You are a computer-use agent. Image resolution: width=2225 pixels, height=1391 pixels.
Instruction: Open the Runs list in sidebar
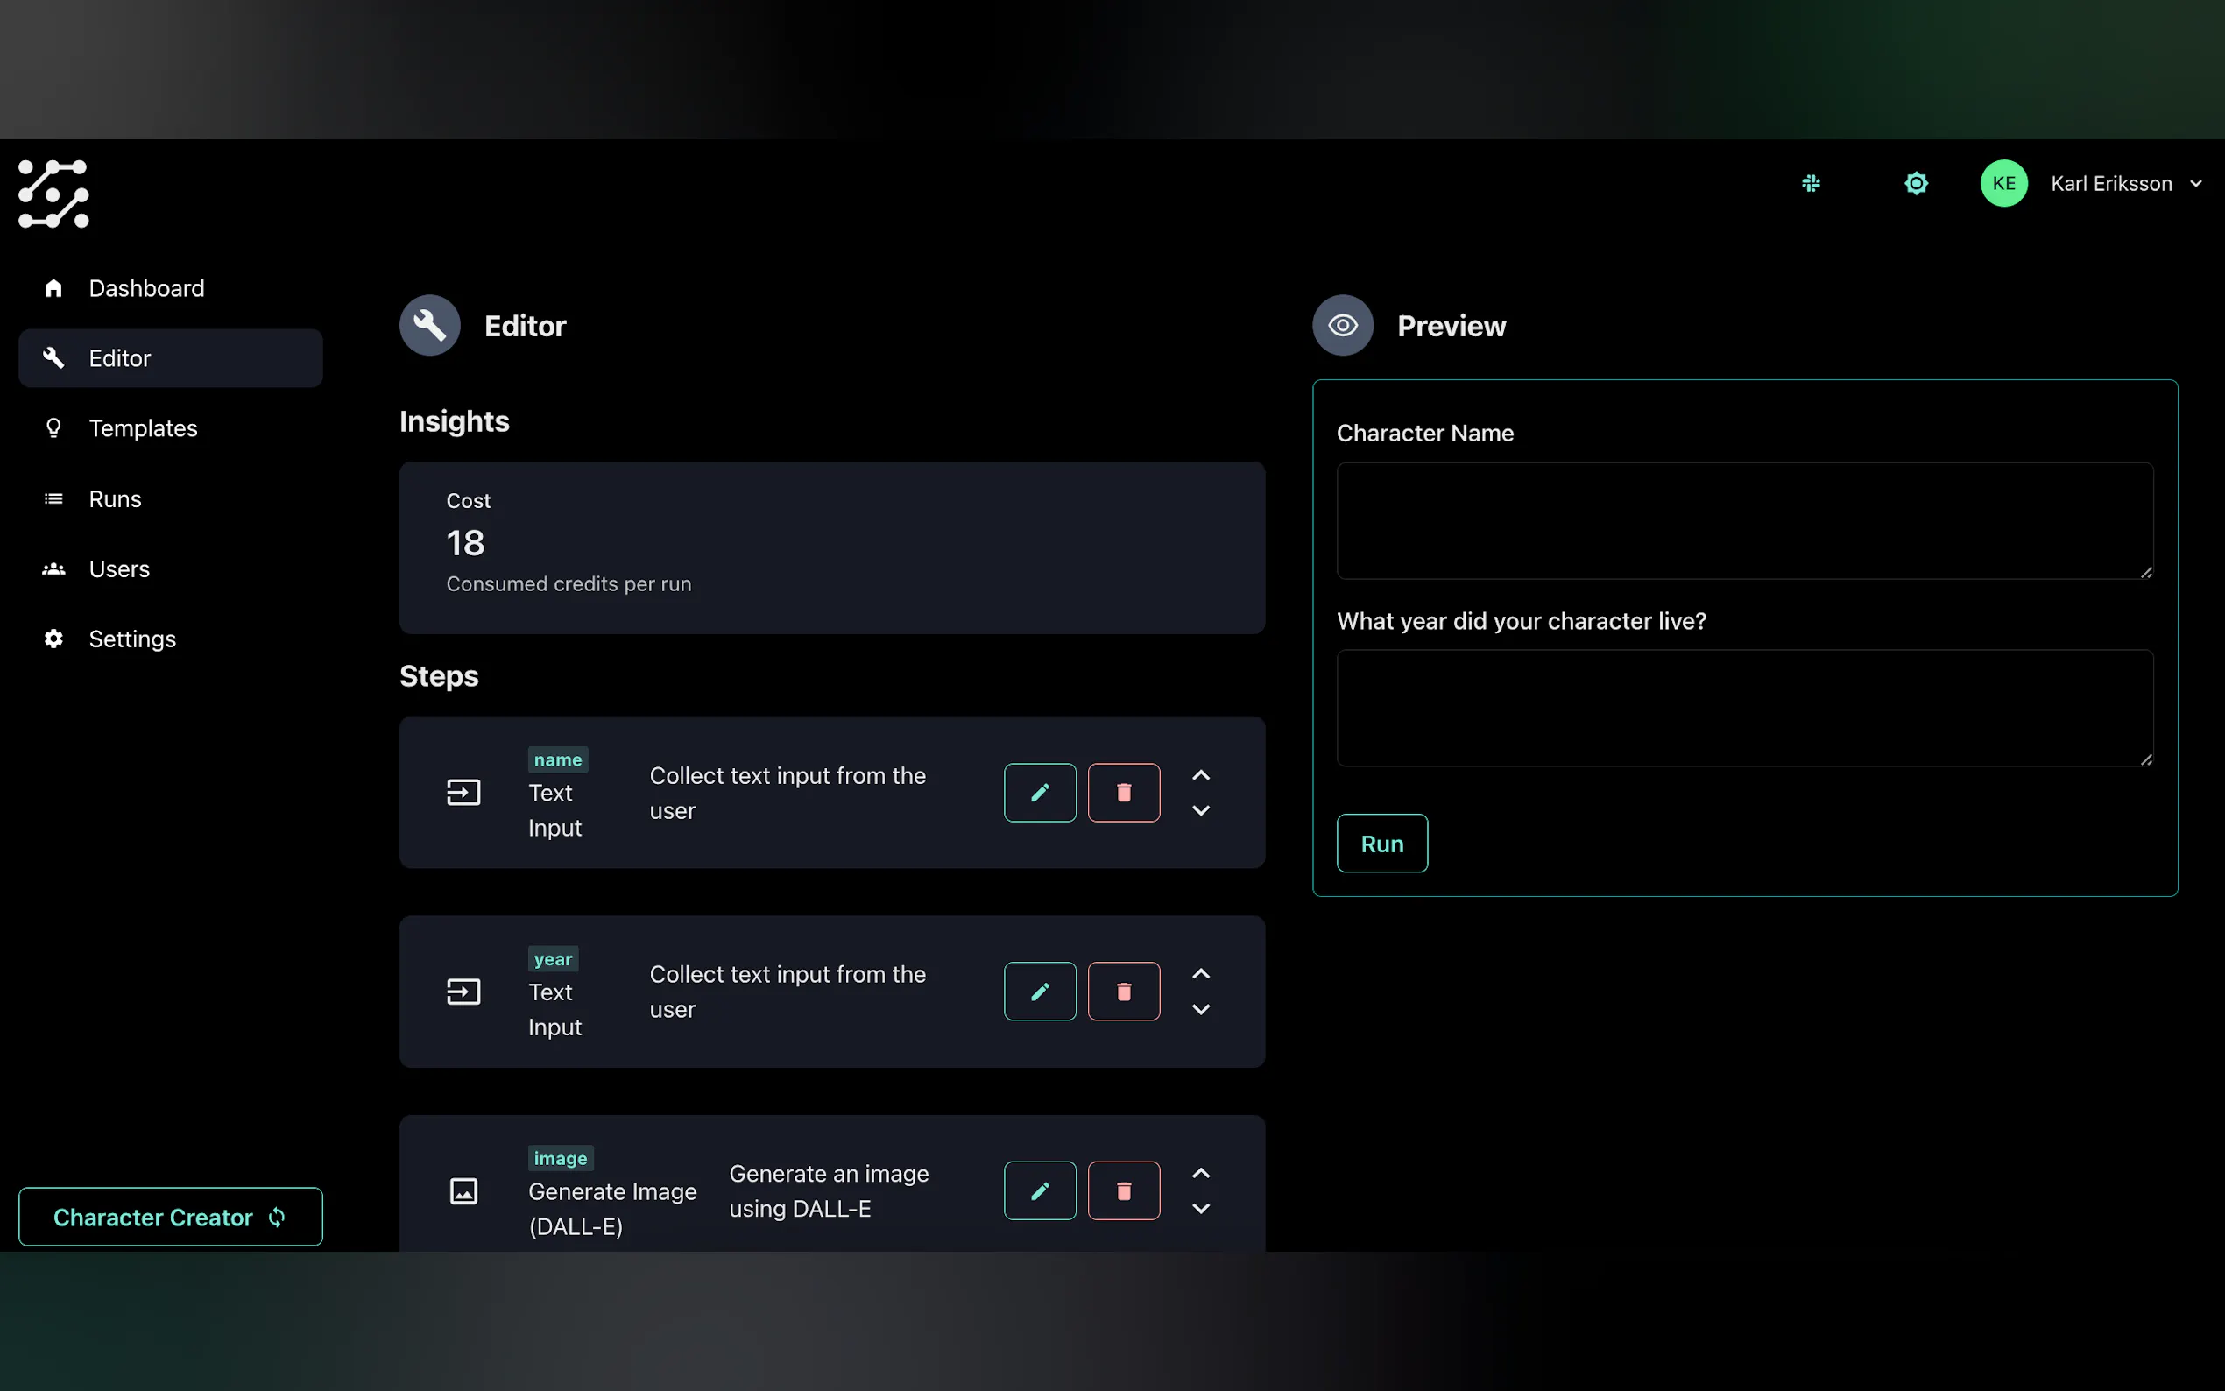point(115,498)
